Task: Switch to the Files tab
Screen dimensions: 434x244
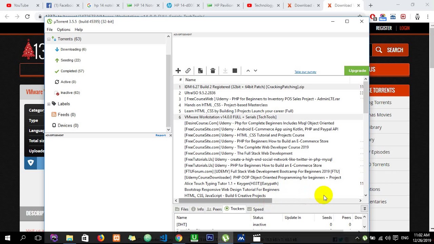Action: [x=181, y=209]
